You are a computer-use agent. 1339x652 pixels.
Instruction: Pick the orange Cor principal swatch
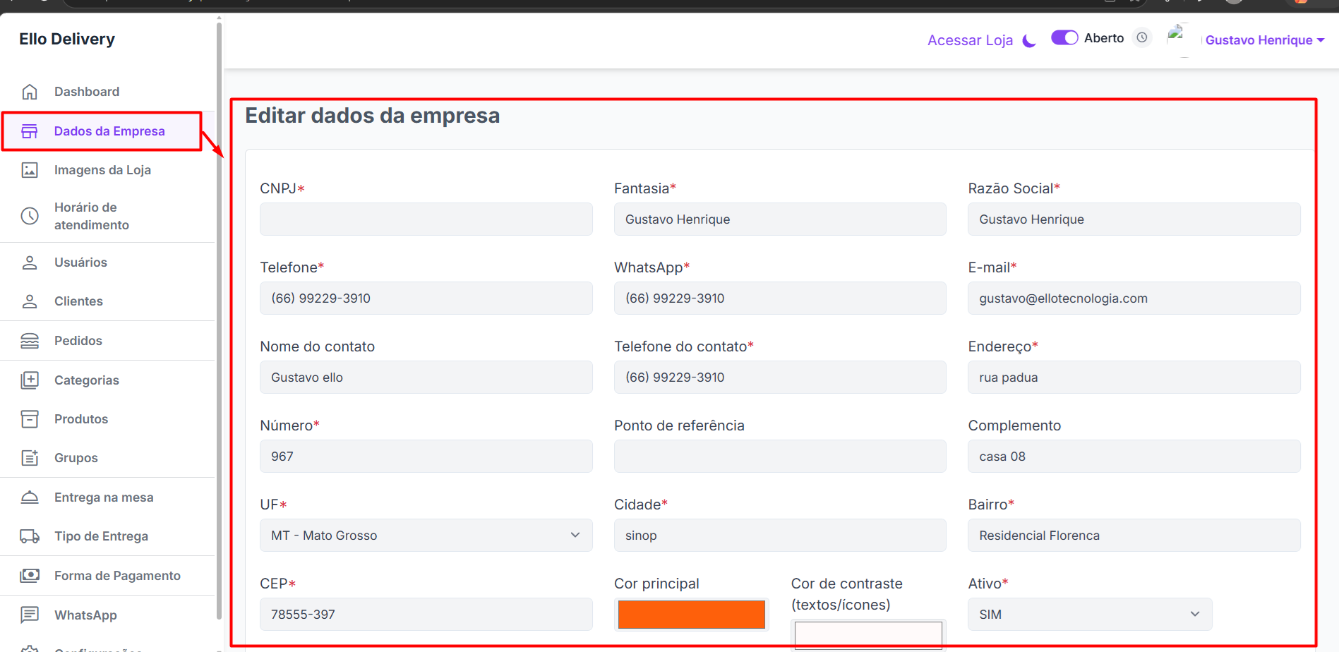click(692, 614)
